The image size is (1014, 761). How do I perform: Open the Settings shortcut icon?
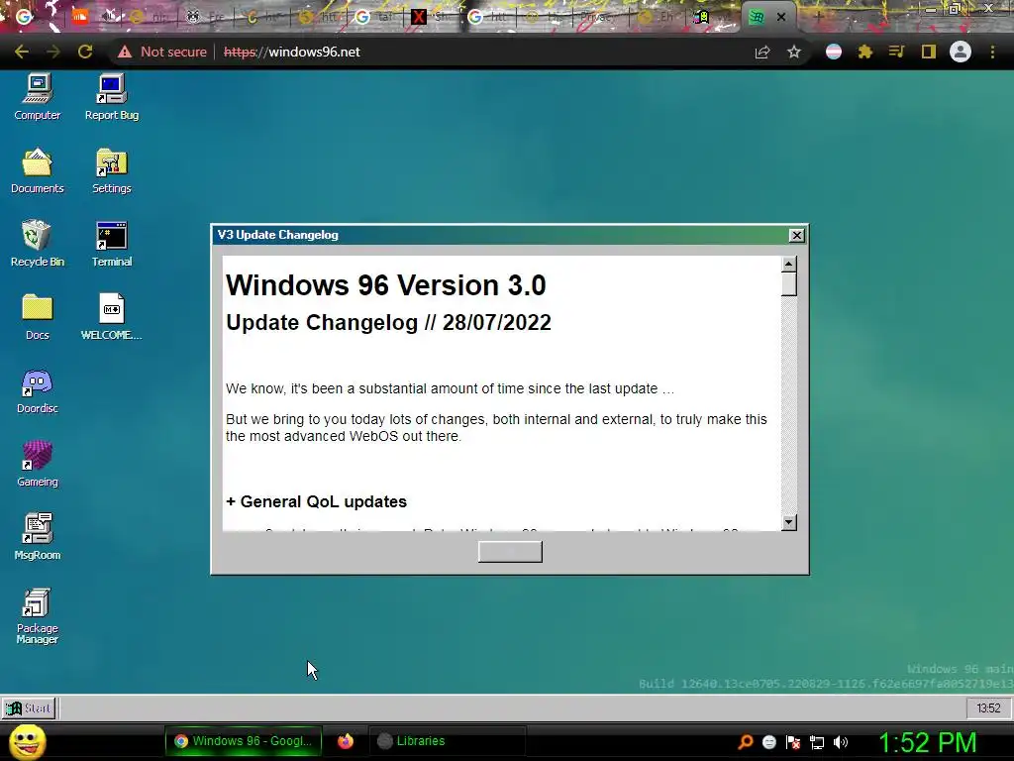112,170
